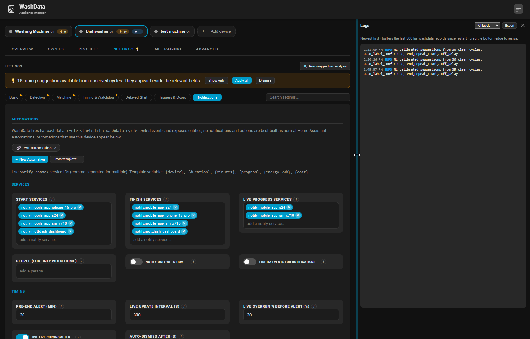Remove notify.mobile_app_s24 from Finish Services
Image resolution: width=530 pixels, height=339 pixels.
[x=175, y=207]
